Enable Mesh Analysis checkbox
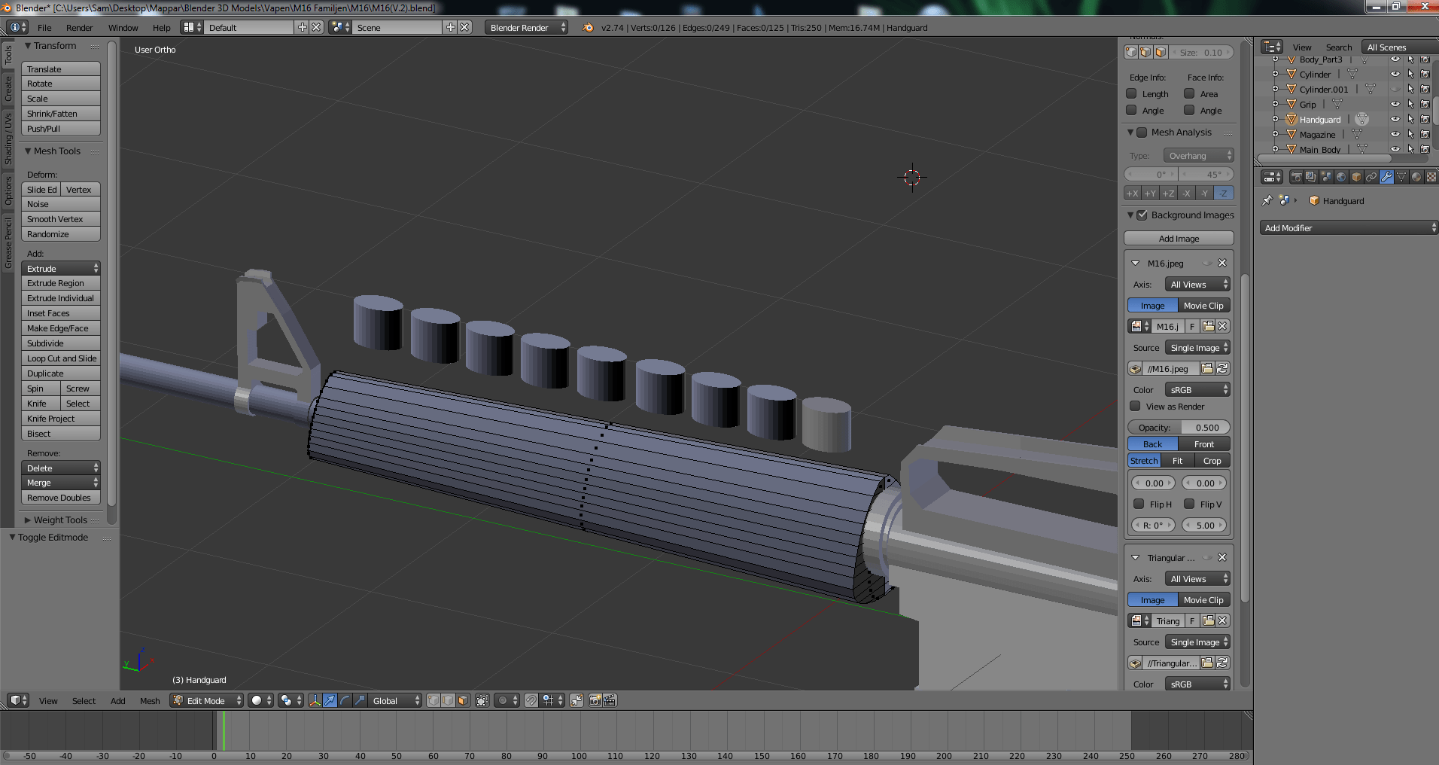 (x=1142, y=132)
